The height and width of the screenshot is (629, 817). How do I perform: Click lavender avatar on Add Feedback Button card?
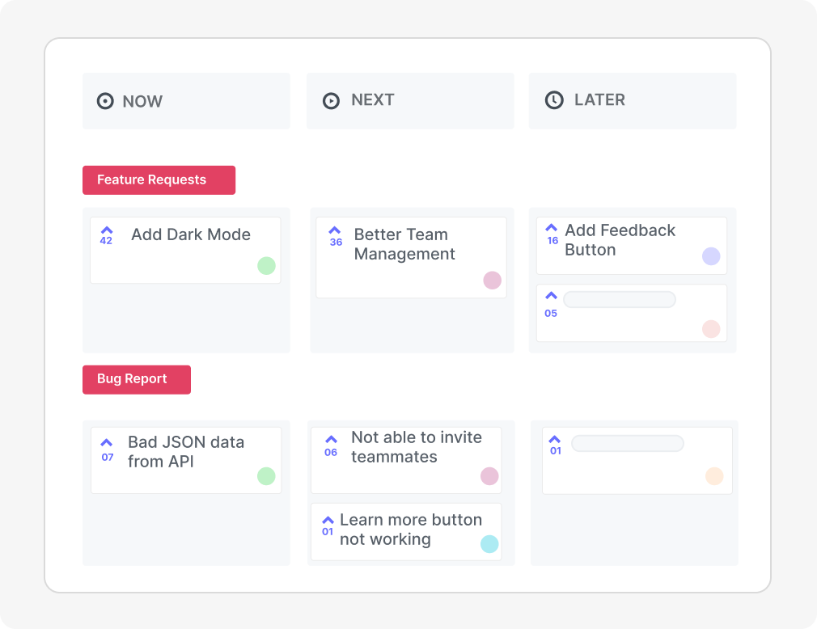pos(711,256)
